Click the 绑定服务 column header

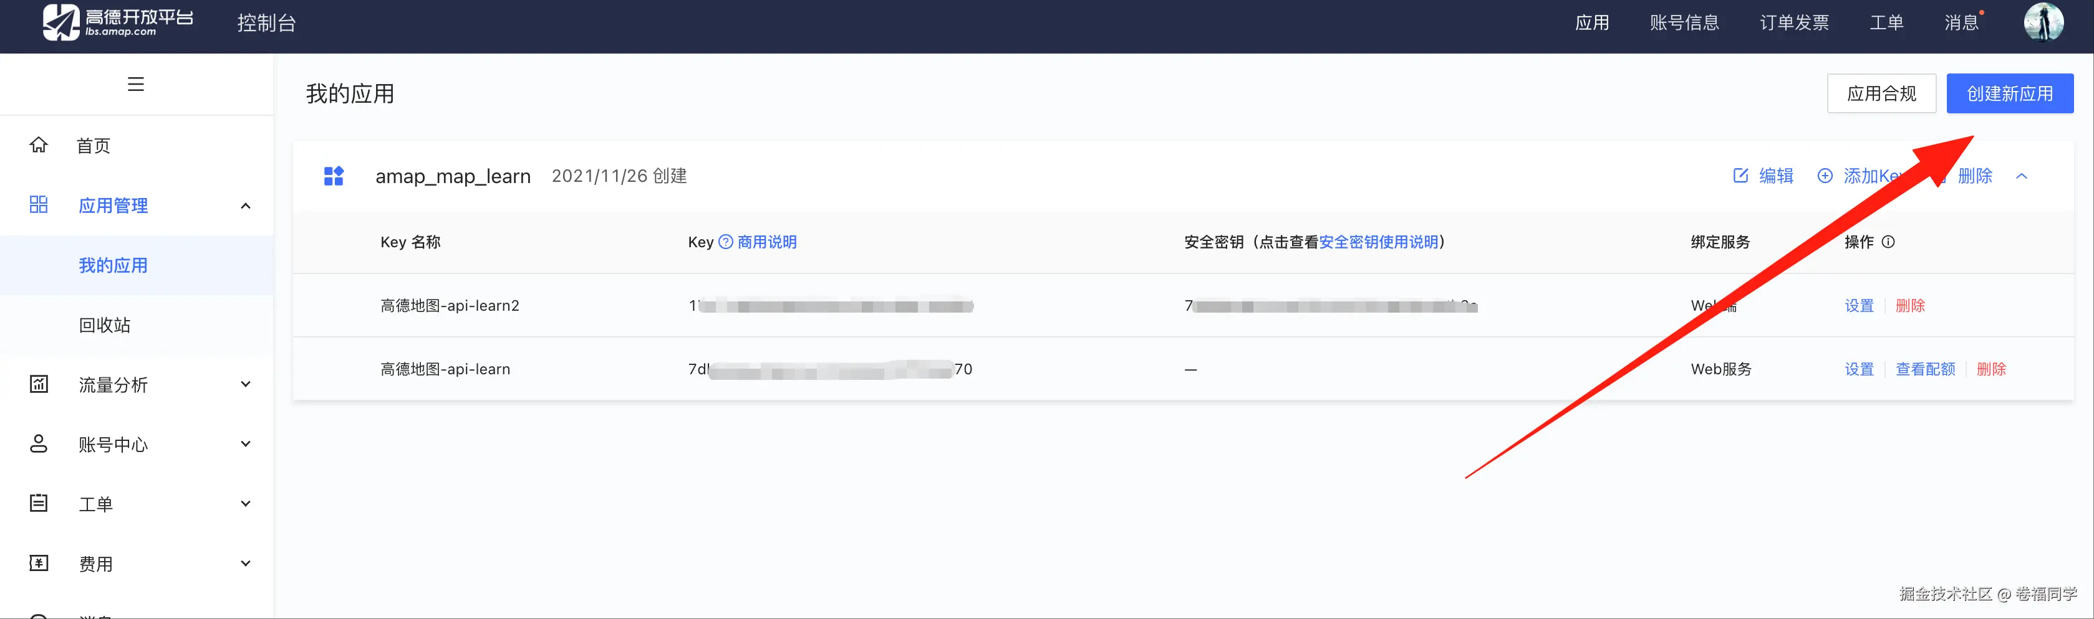pos(1720,242)
